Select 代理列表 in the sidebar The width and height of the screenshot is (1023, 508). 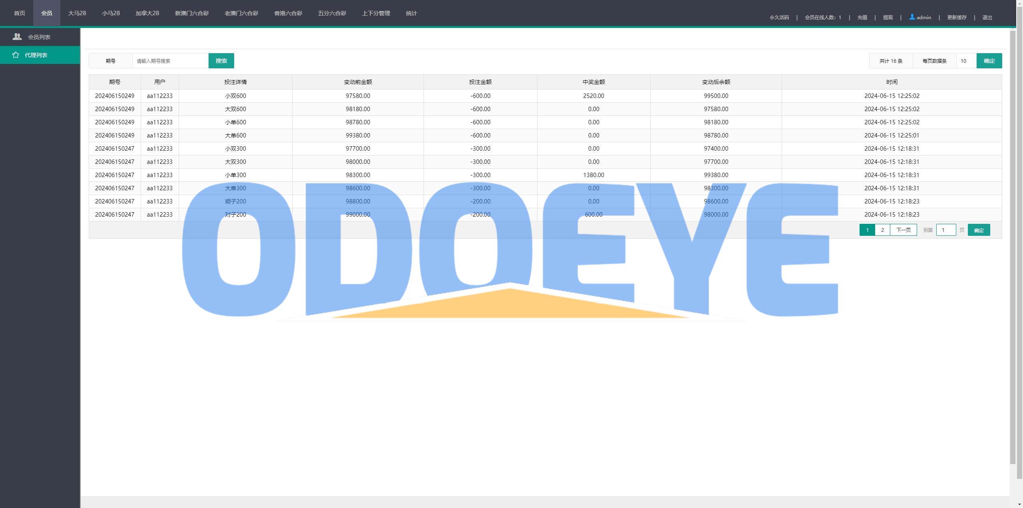(40, 55)
